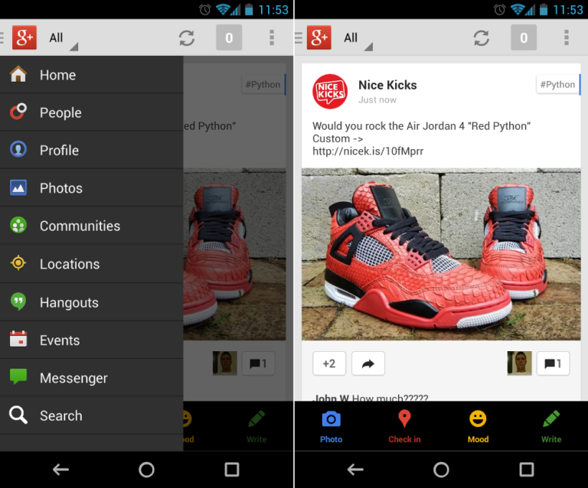Tap the dimmed #Python tag on left screen
588x488 pixels.
coord(263,85)
